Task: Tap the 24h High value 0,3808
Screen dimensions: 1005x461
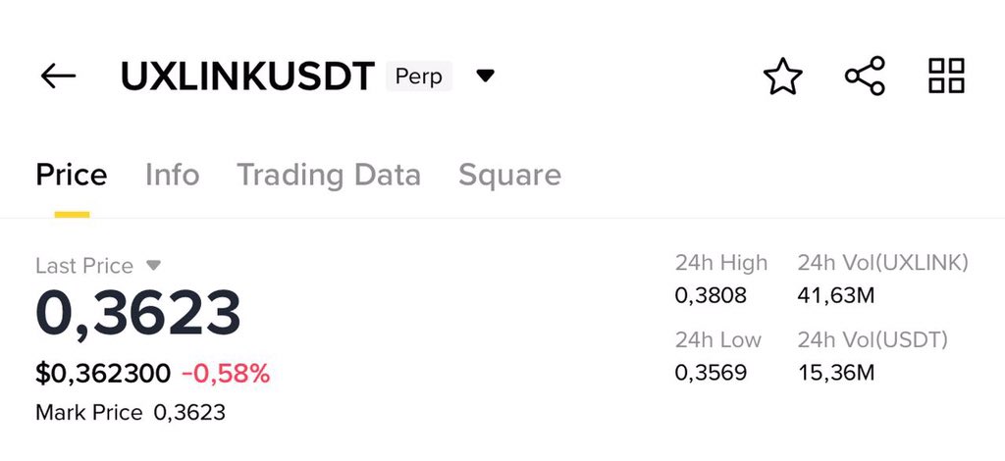Action: pyautogui.click(x=711, y=296)
